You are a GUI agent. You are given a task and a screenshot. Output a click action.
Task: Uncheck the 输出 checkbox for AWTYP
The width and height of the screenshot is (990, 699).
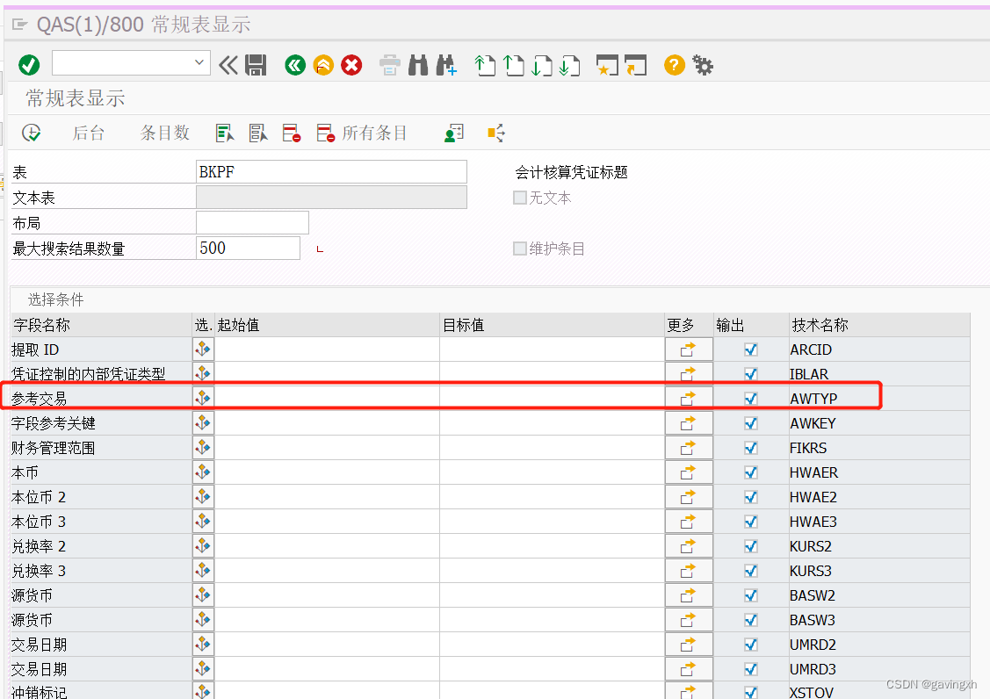tap(749, 396)
